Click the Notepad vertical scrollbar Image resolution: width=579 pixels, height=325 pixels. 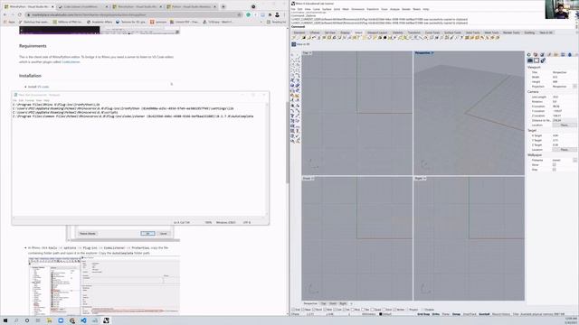pyautogui.click(x=268, y=159)
